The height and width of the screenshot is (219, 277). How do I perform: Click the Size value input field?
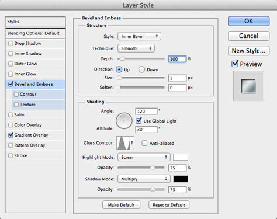177,78
